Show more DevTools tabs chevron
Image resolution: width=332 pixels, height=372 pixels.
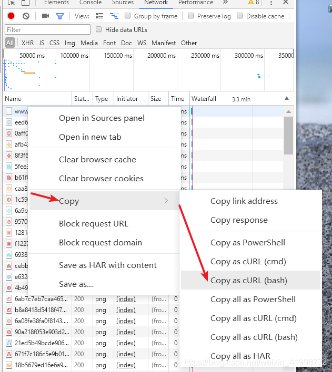point(225,3)
